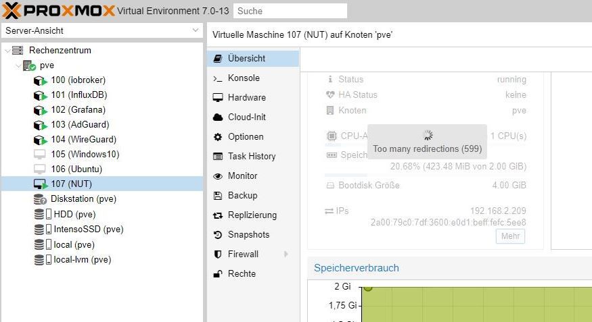Collapse the Rechenzentrum tree node

pyautogui.click(x=7, y=51)
